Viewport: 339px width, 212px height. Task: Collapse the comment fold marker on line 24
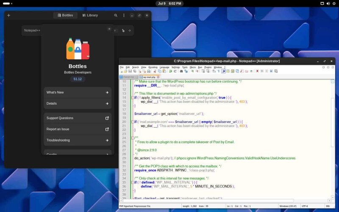click(133, 138)
